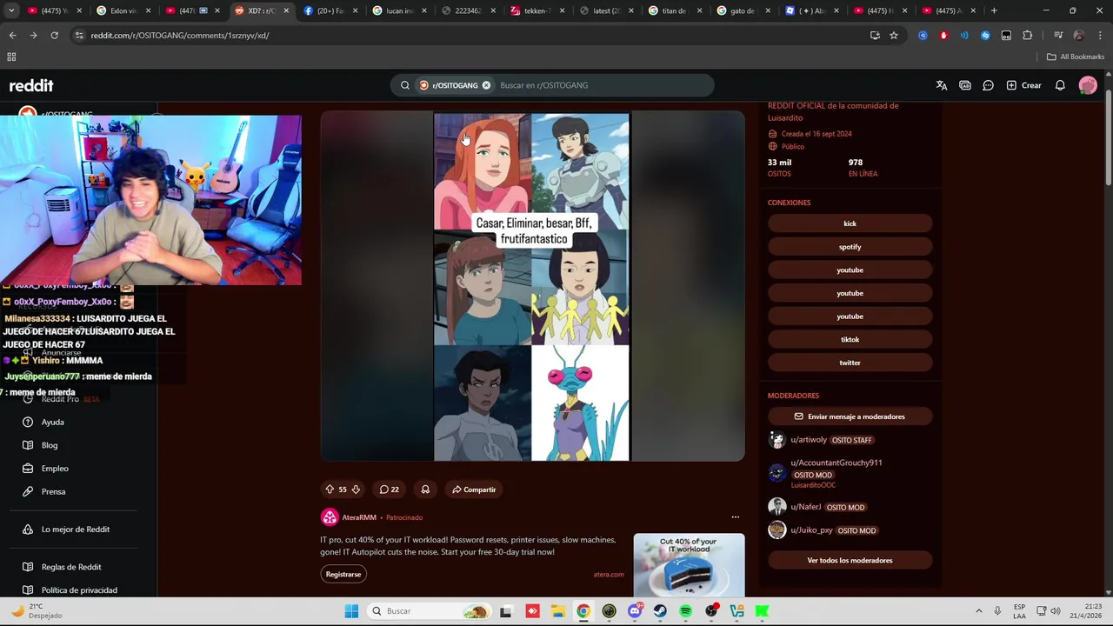This screenshot has width=1113, height=626.
Task: Open moderator u/Juiko_pxy profile
Action: pyautogui.click(x=811, y=530)
